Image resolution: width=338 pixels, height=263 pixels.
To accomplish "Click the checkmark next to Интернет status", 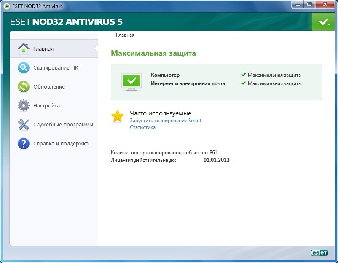I will [244, 83].
